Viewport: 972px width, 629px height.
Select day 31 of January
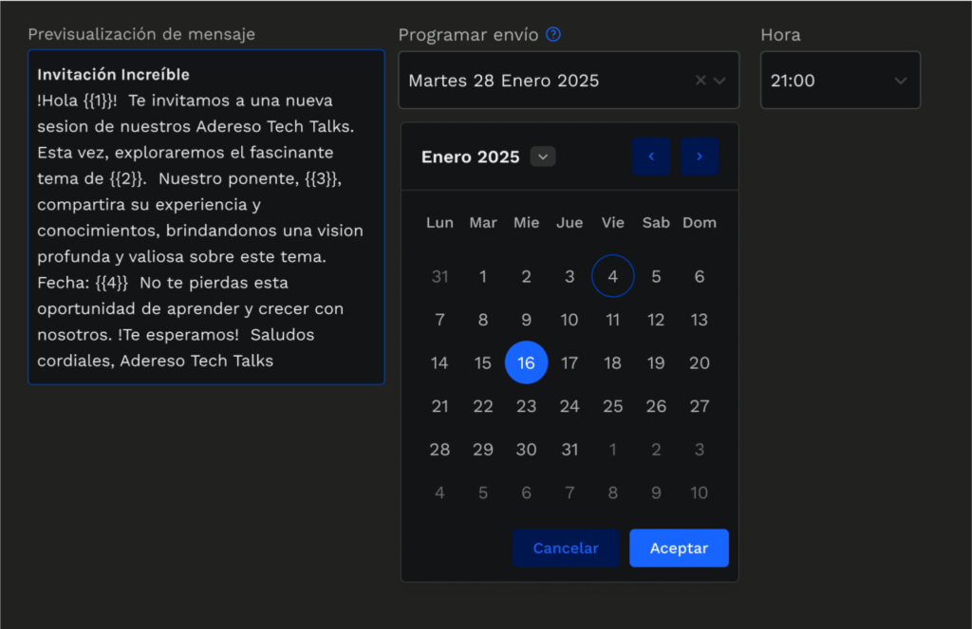[570, 449]
